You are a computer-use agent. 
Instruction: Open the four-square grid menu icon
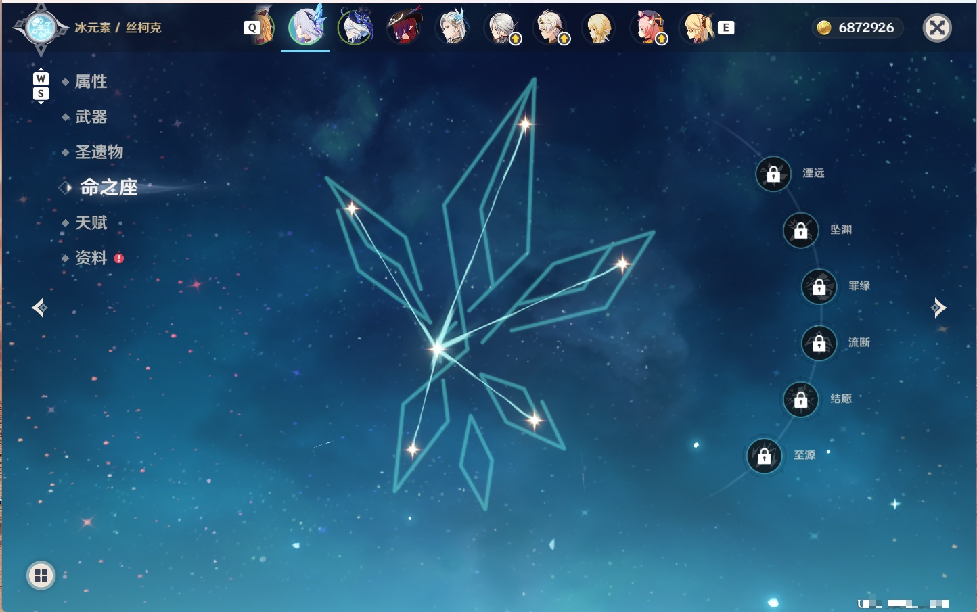(41, 575)
